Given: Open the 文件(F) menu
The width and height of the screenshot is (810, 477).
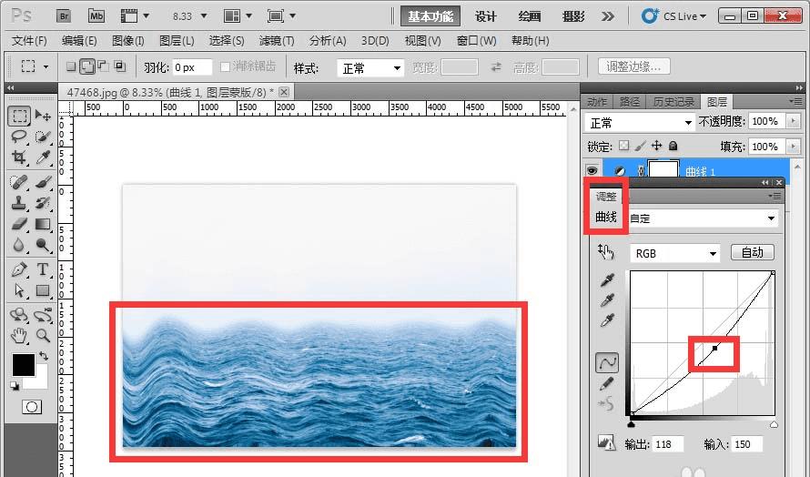Looking at the screenshot, I should (29, 40).
